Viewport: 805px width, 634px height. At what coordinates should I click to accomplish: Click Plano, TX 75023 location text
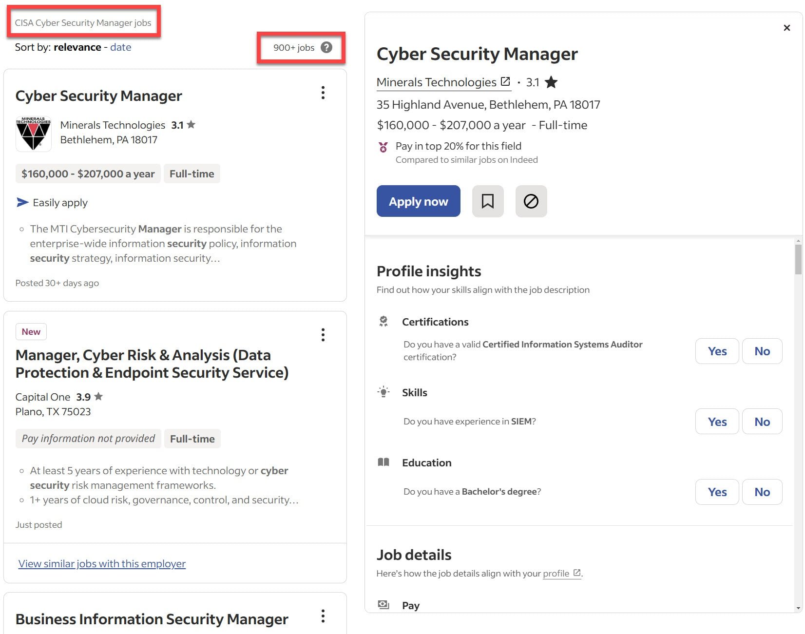[x=53, y=412]
